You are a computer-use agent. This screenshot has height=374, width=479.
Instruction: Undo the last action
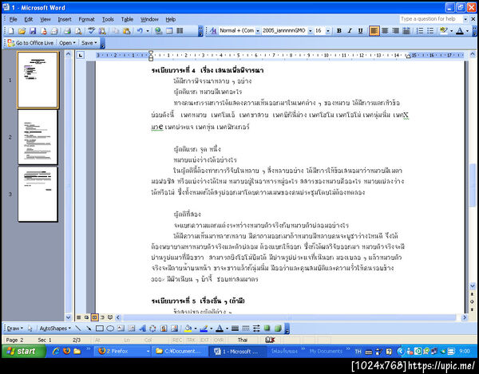[140, 31]
